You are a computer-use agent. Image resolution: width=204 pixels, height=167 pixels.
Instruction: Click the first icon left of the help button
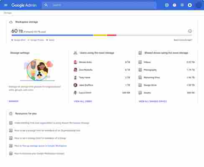pos(167,5)
